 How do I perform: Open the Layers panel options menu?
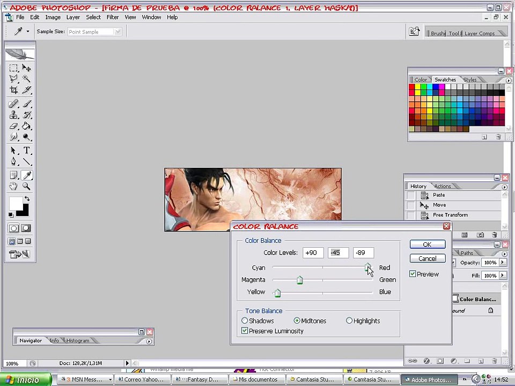[x=504, y=254]
